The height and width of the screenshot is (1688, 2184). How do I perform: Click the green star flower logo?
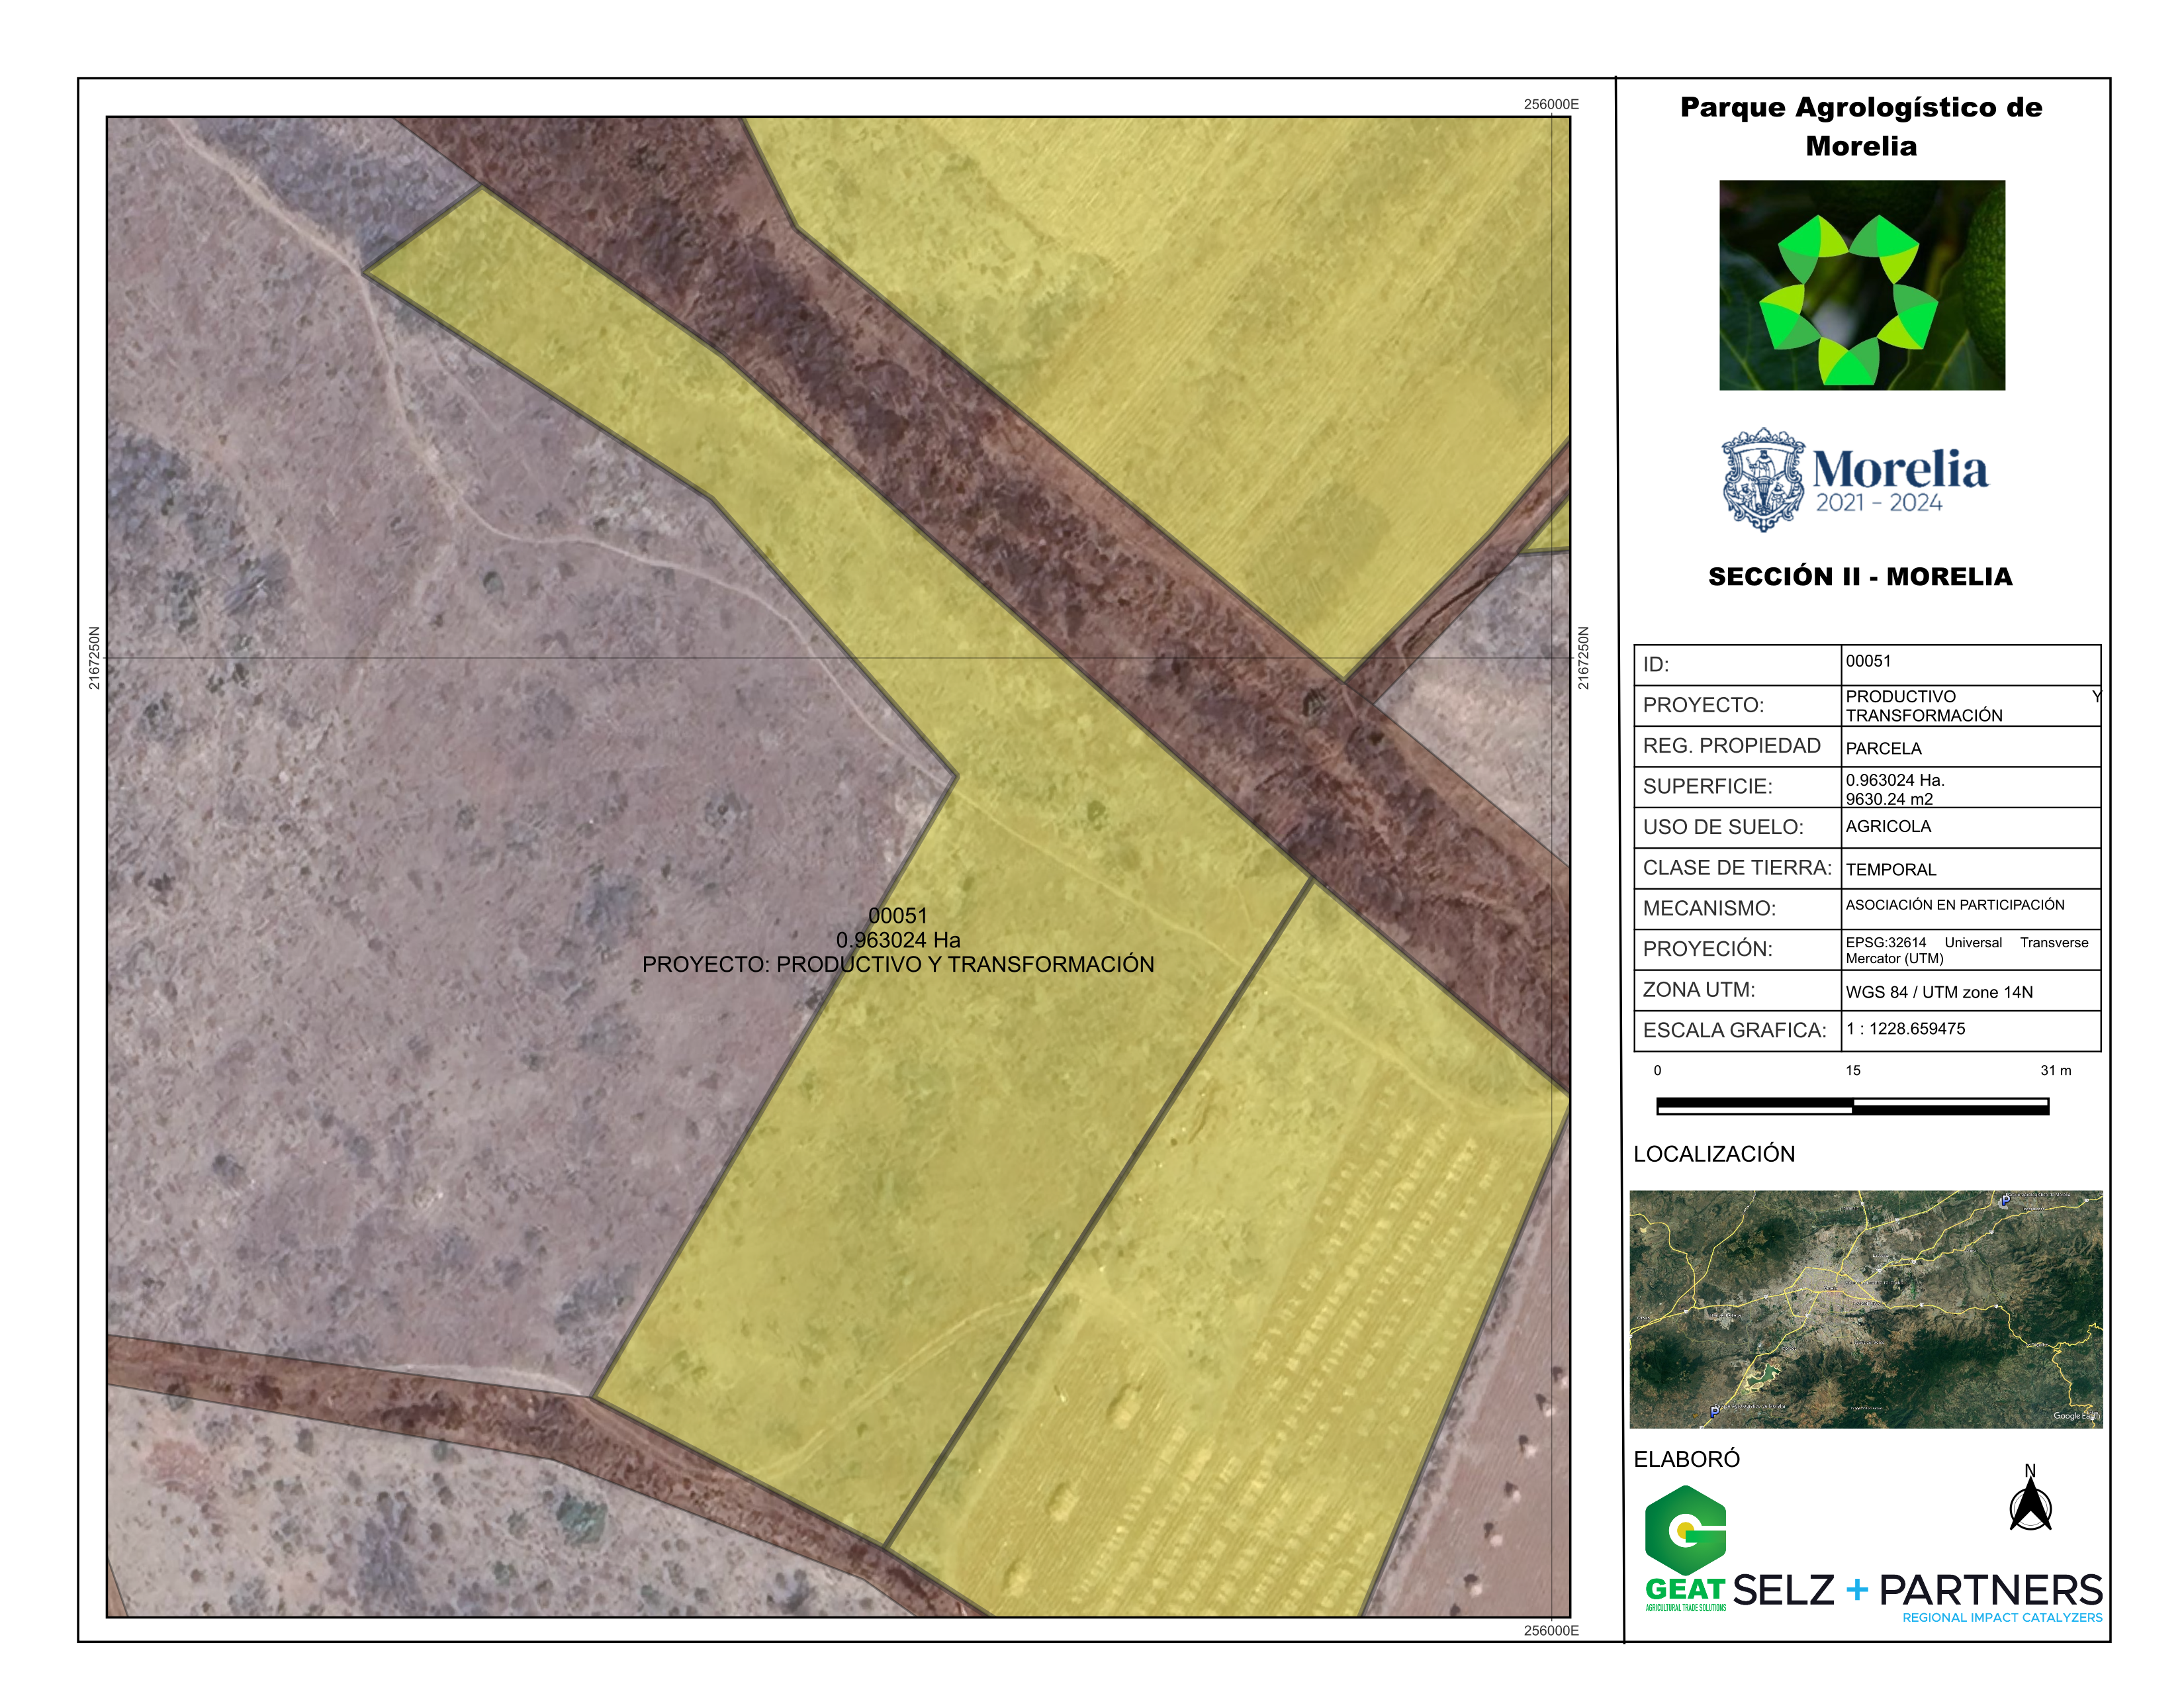pos(1848,299)
